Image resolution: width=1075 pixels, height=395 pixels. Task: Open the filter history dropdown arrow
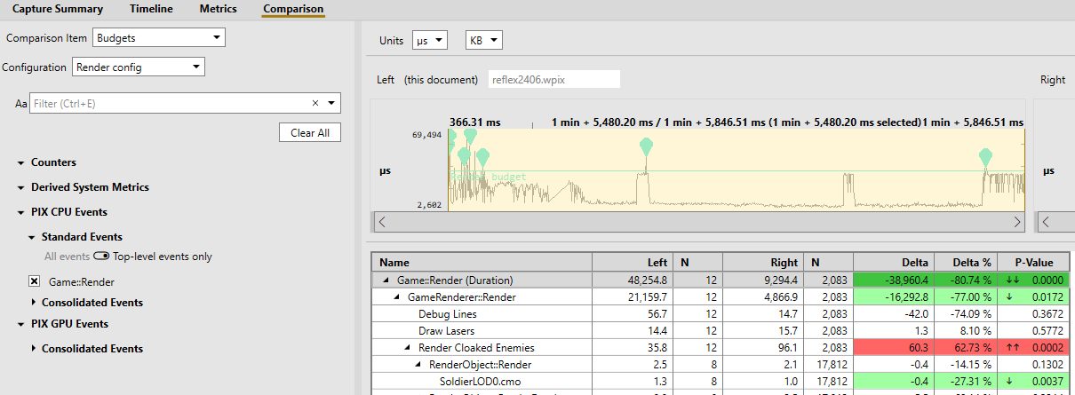tap(331, 104)
